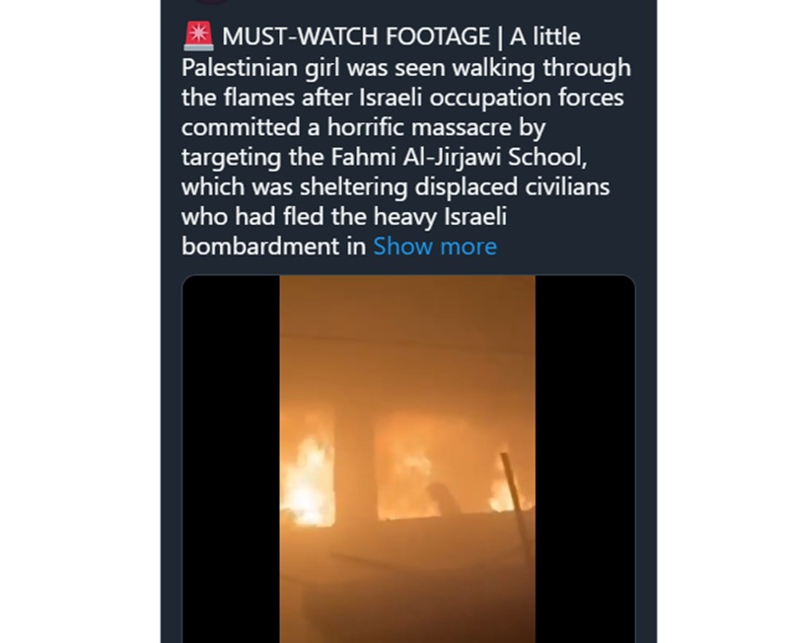Click the white margin right of tweet
The height and width of the screenshot is (643, 789).
(723, 321)
